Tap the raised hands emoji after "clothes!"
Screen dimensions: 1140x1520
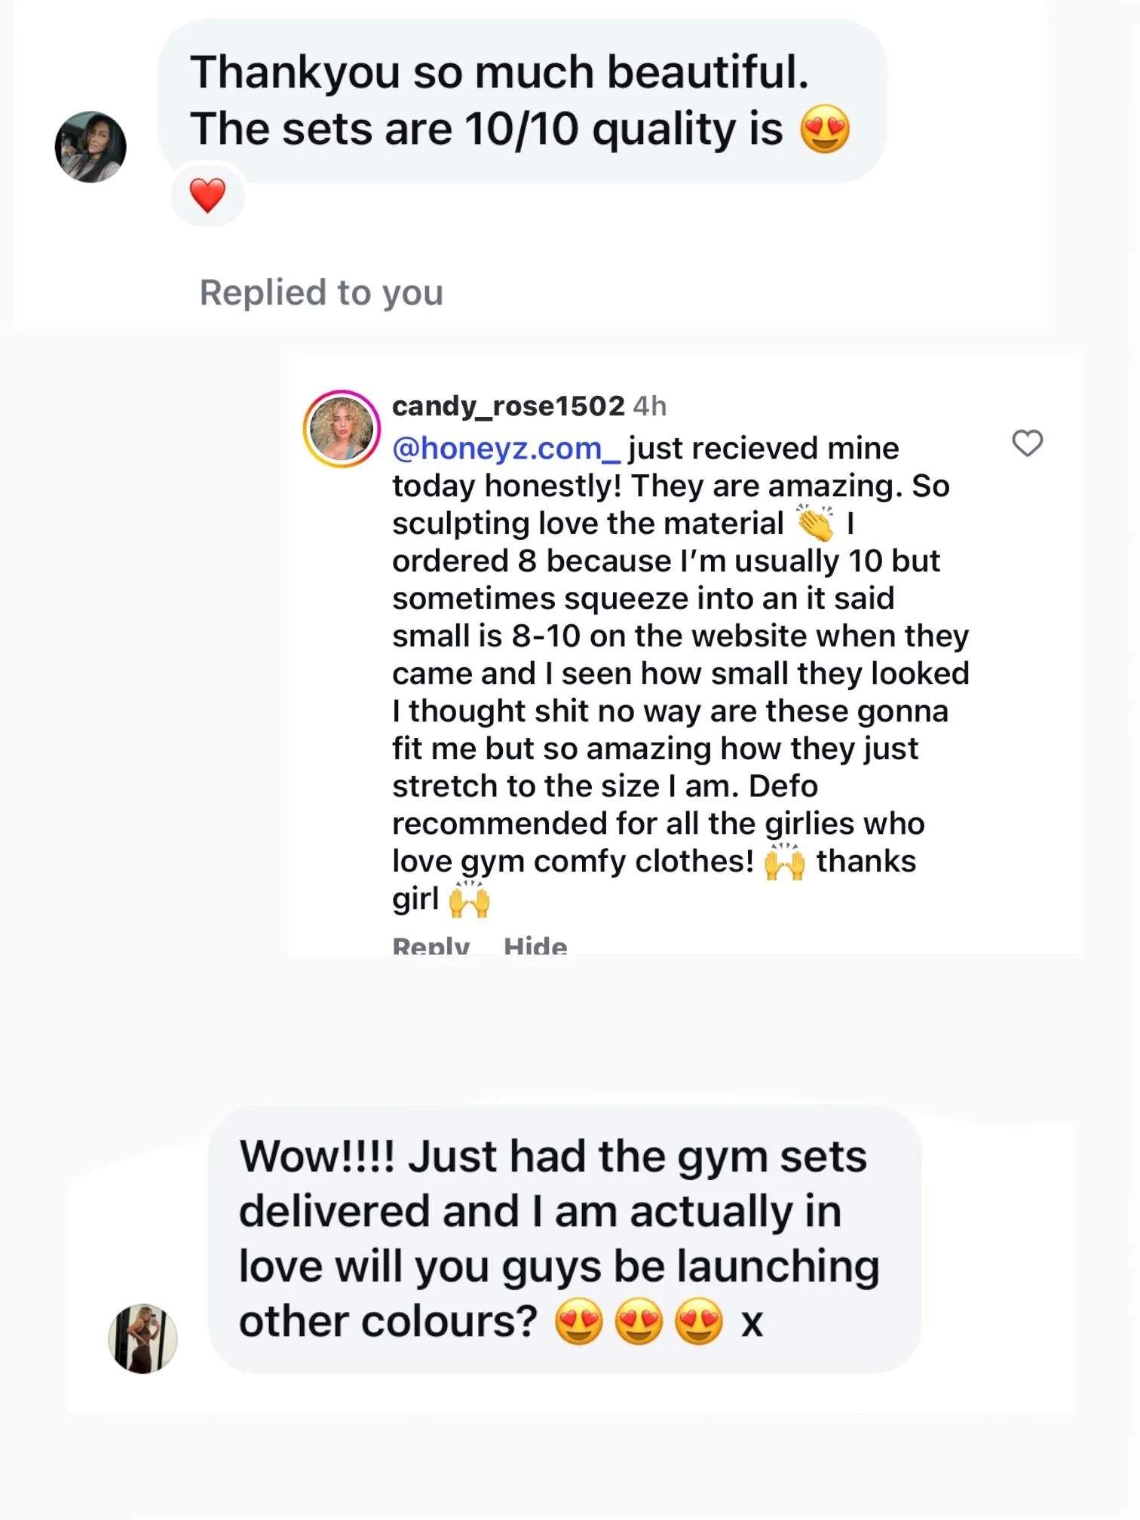tap(785, 862)
